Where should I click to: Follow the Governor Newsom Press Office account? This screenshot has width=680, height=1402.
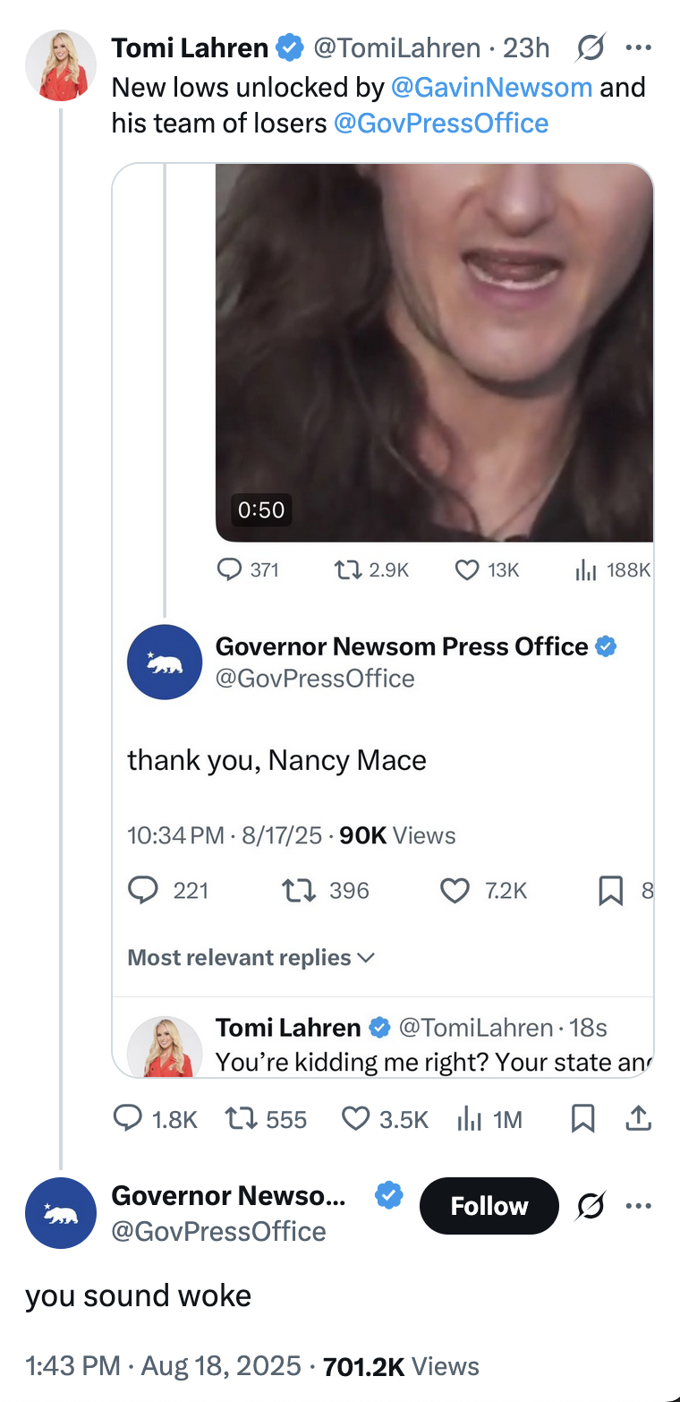click(x=489, y=1206)
